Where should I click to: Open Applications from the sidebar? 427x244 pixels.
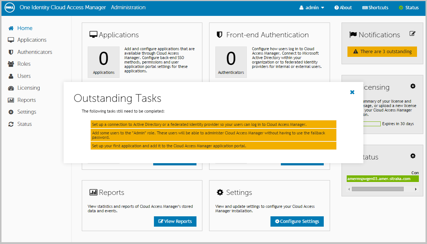click(x=32, y=40)
